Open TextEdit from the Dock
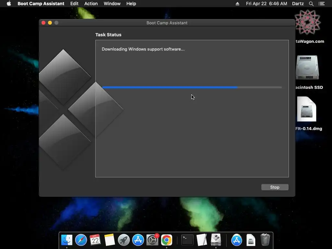The image size is (332, 249). click(202, 240)
